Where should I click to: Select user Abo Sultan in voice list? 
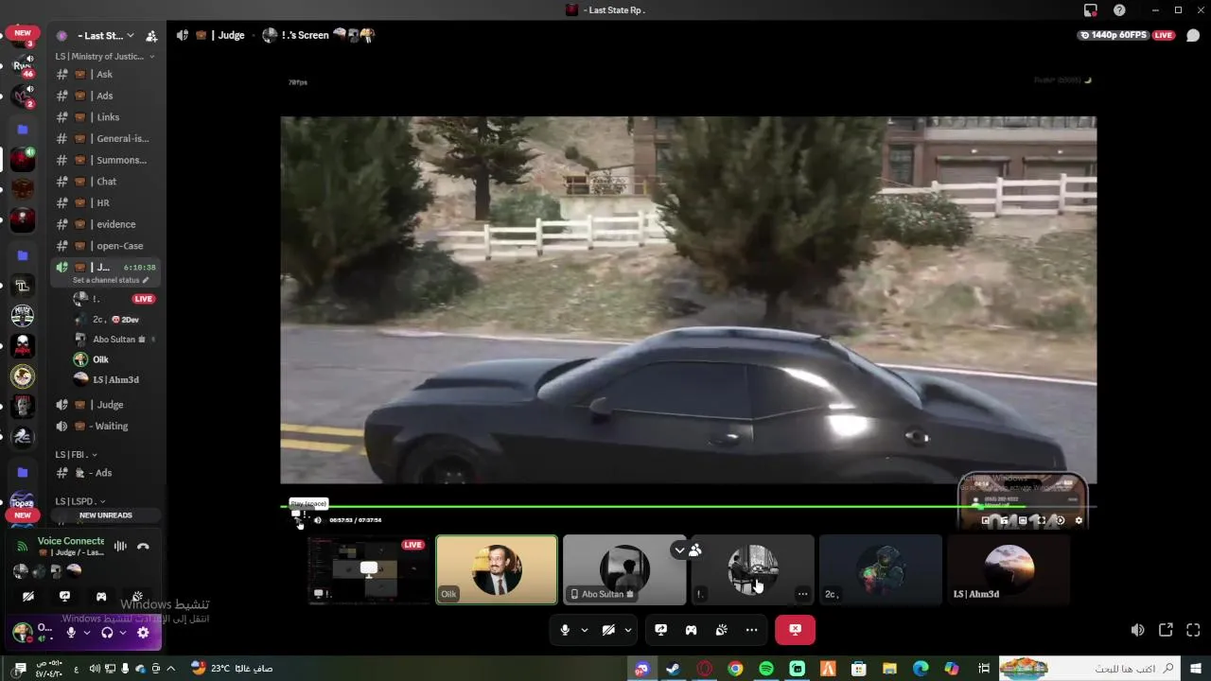pos(114,340)
